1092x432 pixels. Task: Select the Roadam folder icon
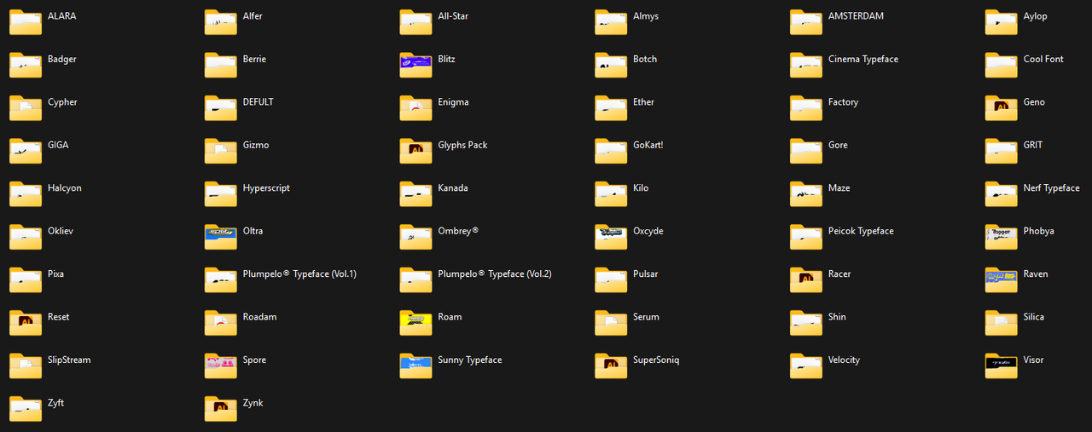[221, 322]
